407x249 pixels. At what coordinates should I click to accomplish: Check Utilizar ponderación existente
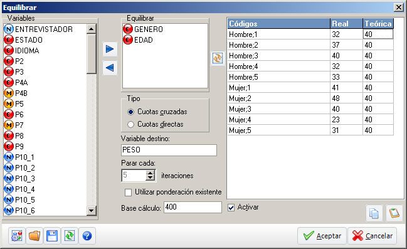(128, 193)
